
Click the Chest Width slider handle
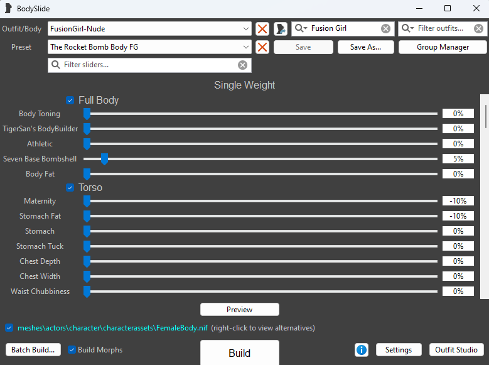pos(87,276)
